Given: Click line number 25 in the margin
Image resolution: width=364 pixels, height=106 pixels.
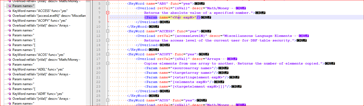Looking at the screenshot, I should (x=99, y=96).
